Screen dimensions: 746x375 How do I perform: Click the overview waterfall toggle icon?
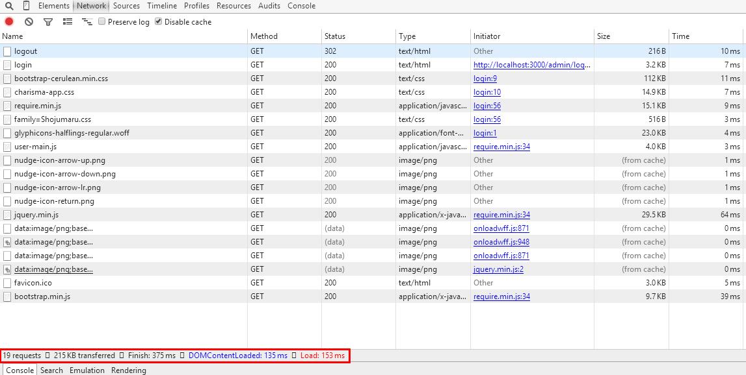click(87, 22)
